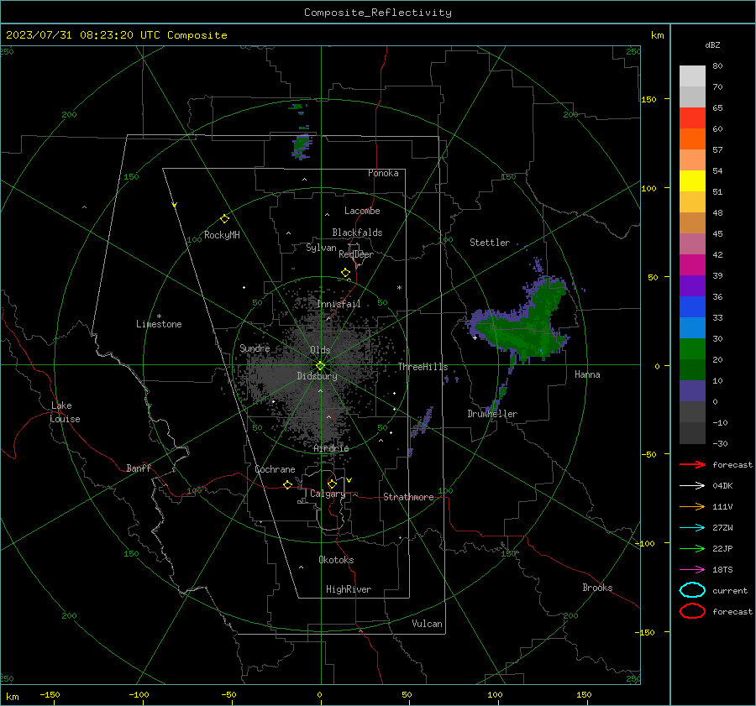Click the Okotoks town label
This screenshot has height=706, width=756.
pos(336,560)
